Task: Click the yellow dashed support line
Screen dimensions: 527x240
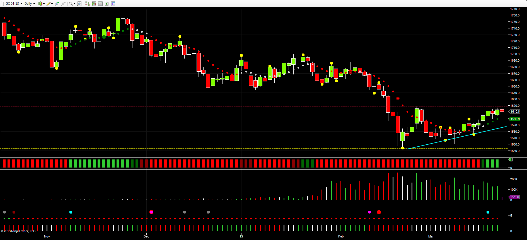Action: pos(254,149)
